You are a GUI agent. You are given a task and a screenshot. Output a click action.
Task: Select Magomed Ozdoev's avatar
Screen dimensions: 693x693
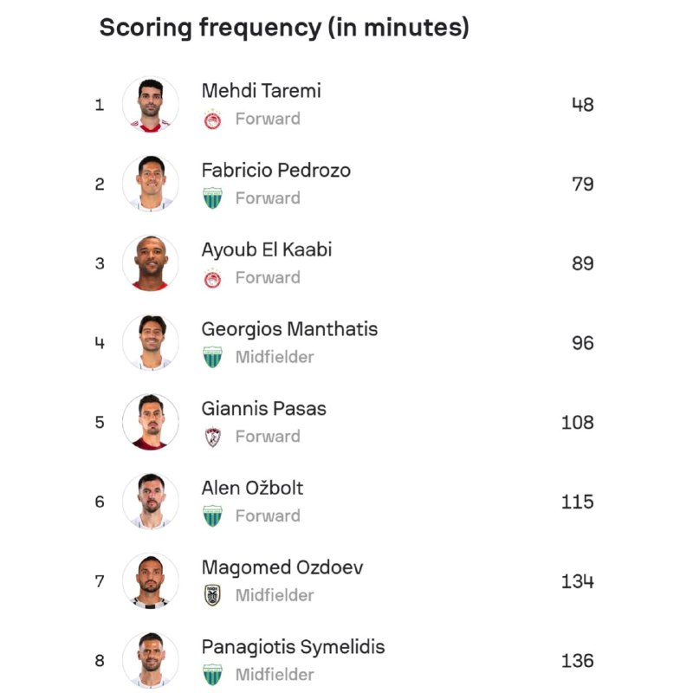click(151, 580)
